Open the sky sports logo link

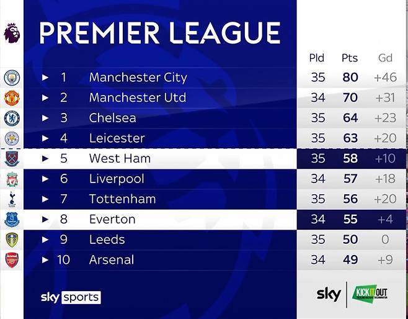coord(71,297)
